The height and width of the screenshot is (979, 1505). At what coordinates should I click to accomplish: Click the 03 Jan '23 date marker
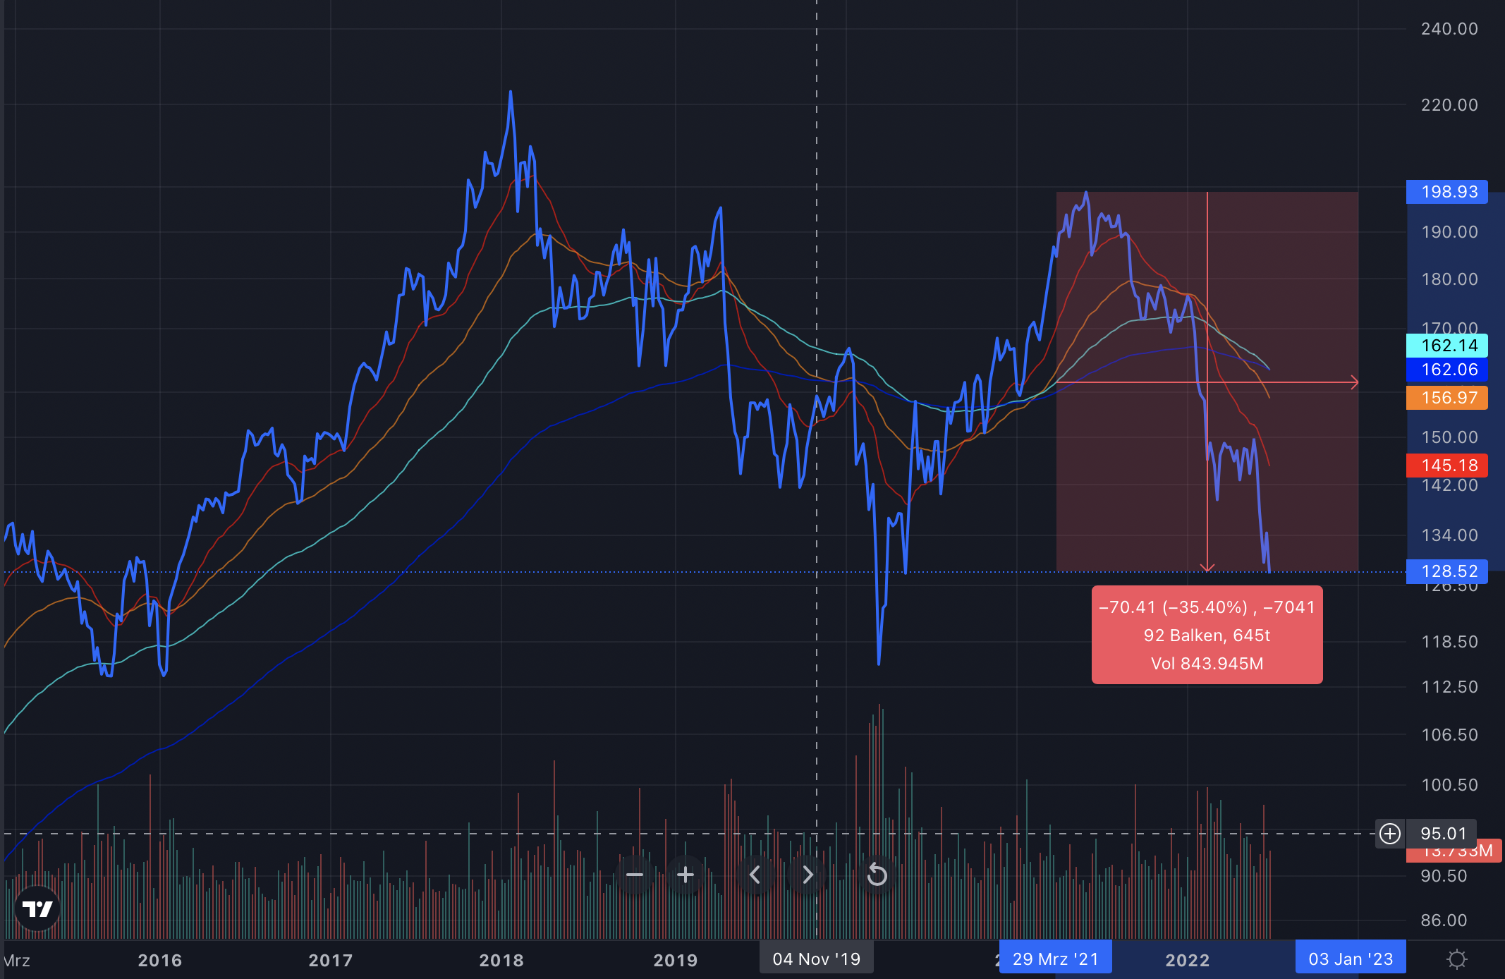coord(1350,959)
